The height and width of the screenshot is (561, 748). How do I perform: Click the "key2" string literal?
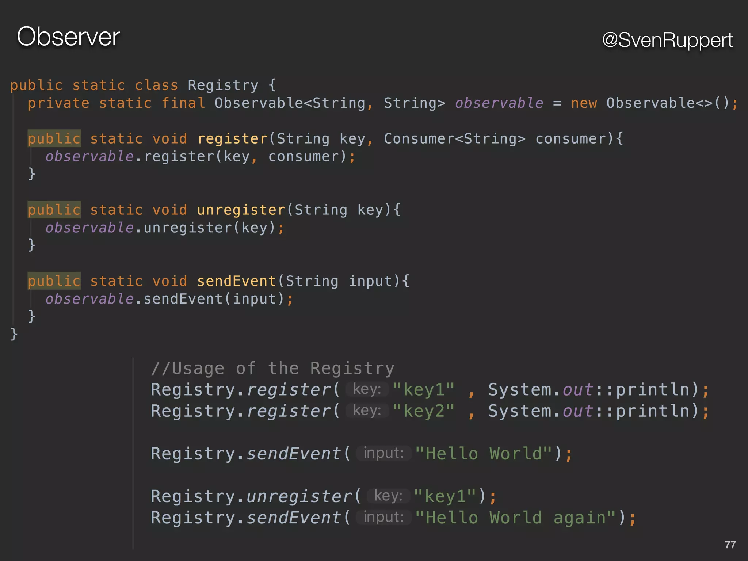[424, 411]
